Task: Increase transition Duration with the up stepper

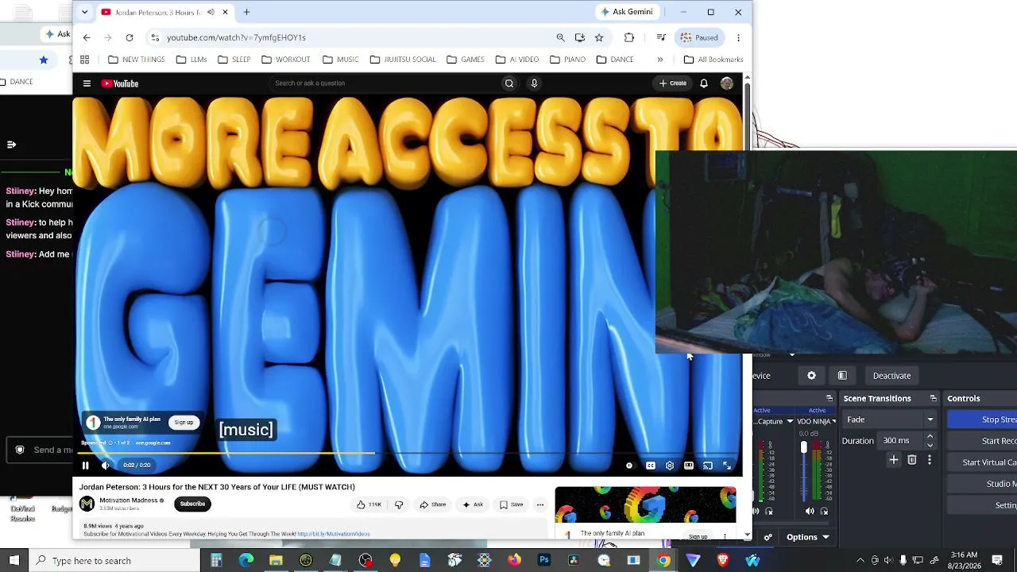Action: tap(930, 437)
